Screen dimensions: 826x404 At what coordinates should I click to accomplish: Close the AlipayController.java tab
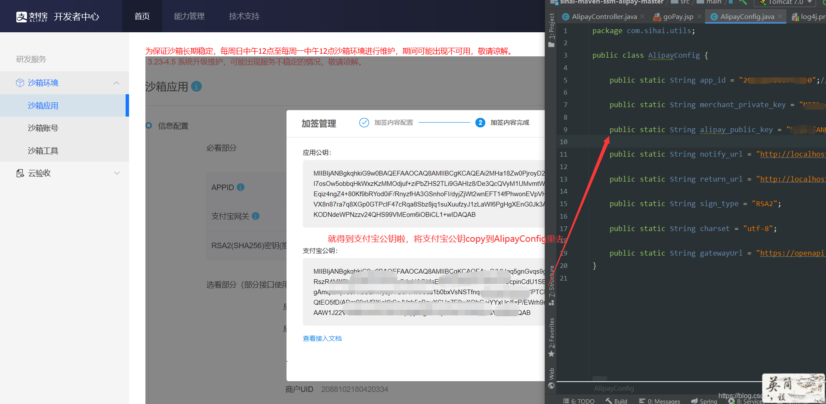pos(642,16)
